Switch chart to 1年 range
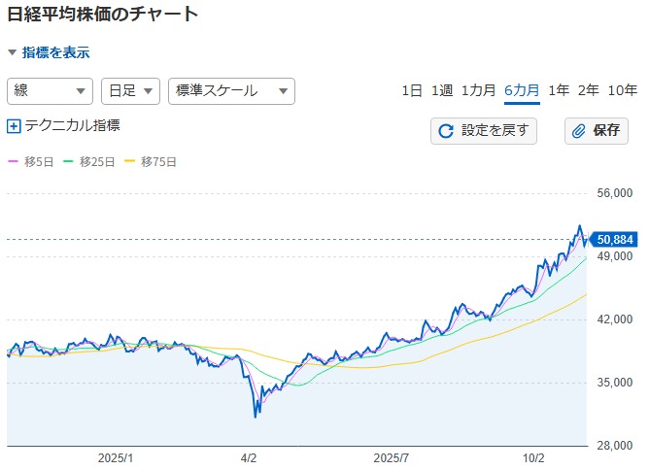This screenshot has height=470, width=649. [559, 90]
